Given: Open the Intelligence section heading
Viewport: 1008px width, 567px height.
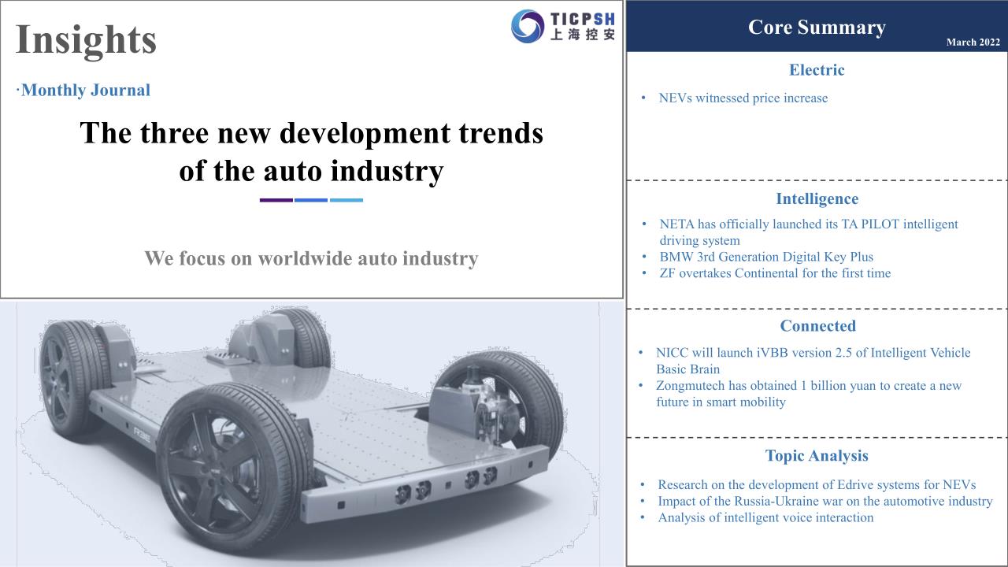Looking at the screenshot, I should pyautogui.click(x=817, y=199).
